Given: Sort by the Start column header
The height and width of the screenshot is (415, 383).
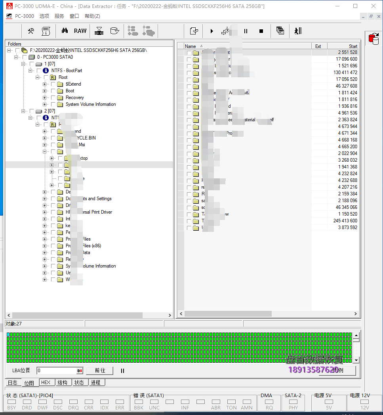Looking at the screenshot, I should [343, 46].
